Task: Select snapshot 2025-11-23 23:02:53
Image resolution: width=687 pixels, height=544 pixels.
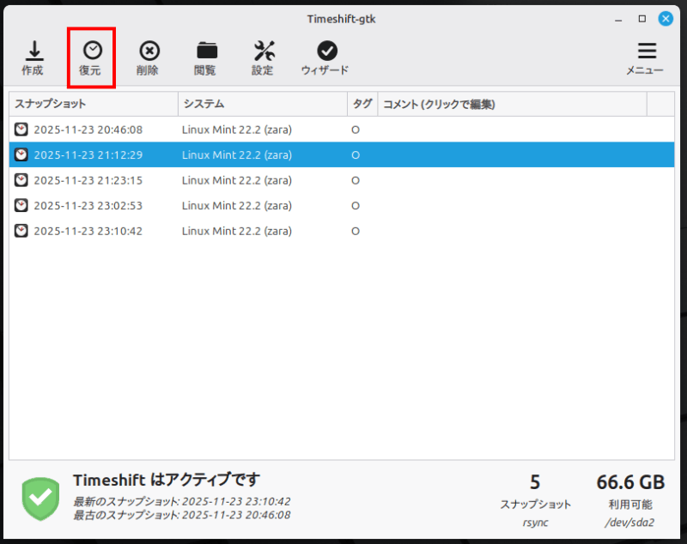Action: [88, 206]
